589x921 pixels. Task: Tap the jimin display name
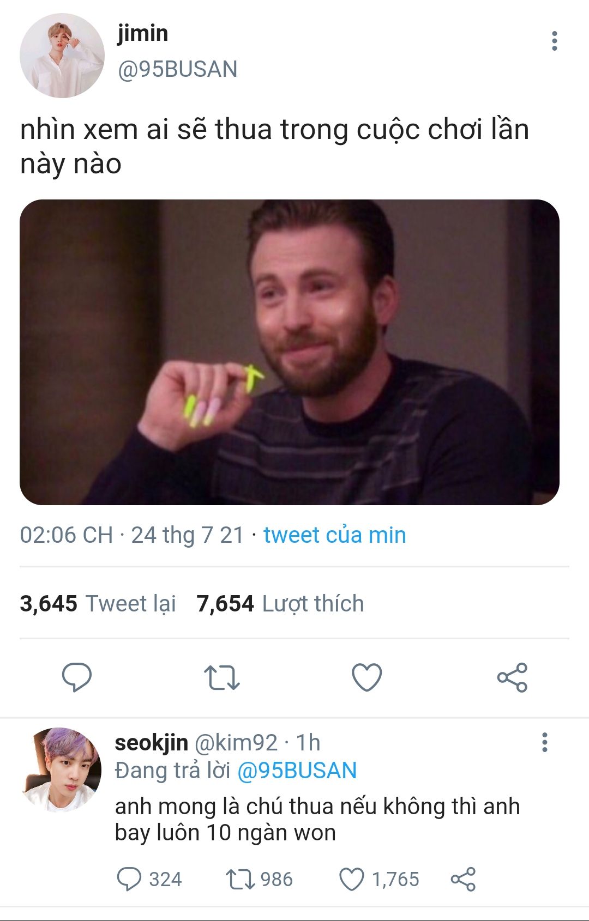[x=143, y=33]
